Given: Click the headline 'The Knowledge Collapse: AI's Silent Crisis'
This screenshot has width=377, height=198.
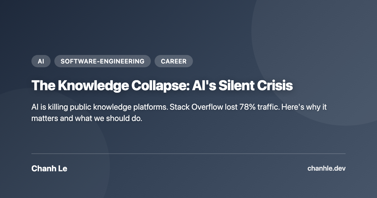Looking at the screenshot, I should coord(162,86).
